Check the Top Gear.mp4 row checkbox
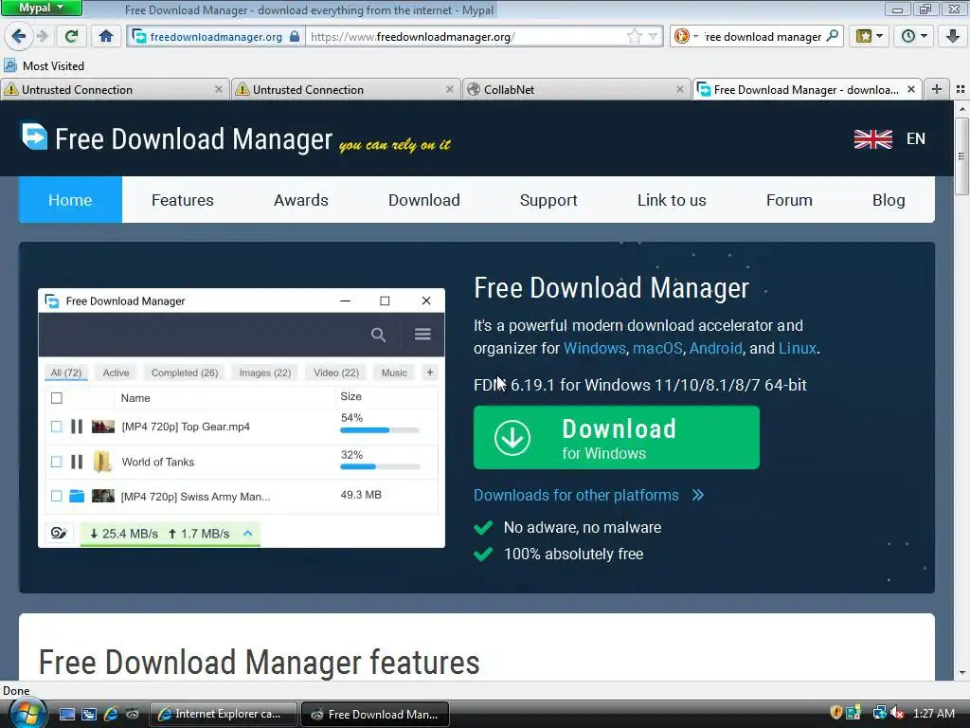 (x=56, y=427)
